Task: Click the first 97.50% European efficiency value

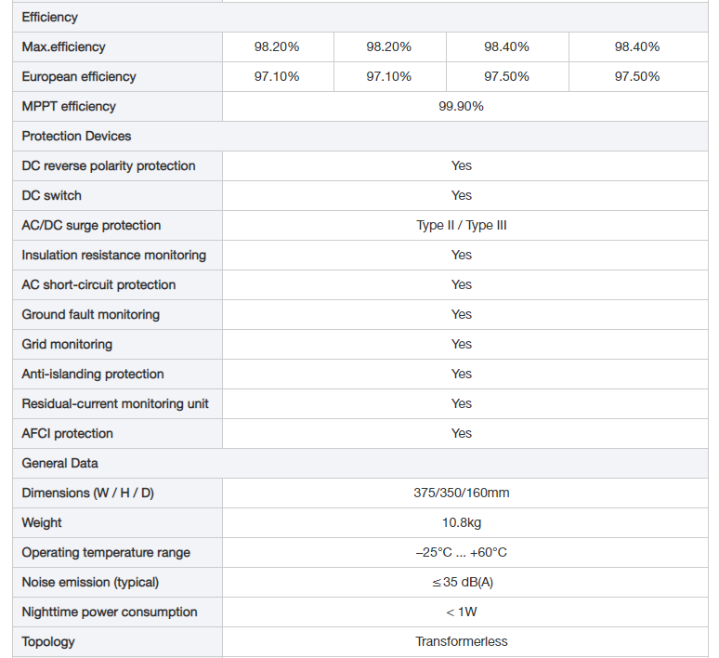Action: click(506, 76)
